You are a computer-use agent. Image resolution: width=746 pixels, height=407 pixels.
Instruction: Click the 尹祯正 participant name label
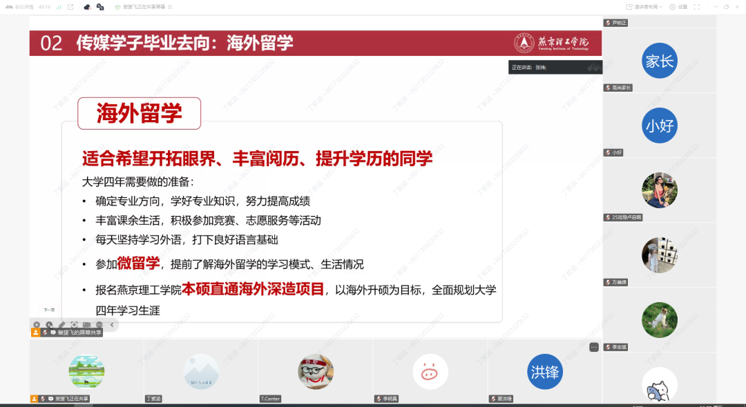pos(615,23)
